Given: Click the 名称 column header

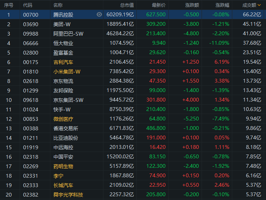Looking at the screenshot, I should 58,5.
